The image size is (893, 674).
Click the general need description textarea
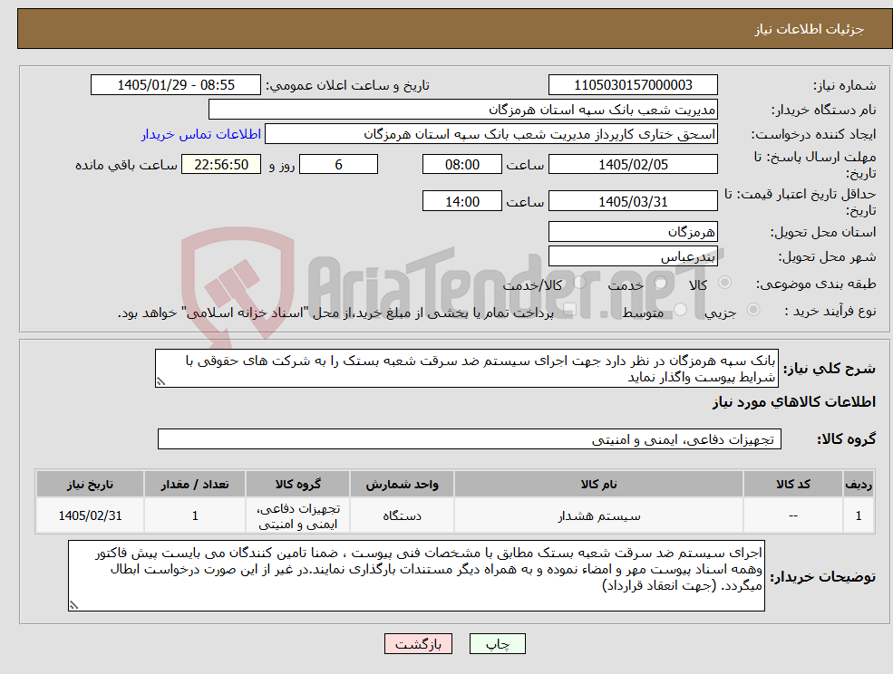point(466,369)
